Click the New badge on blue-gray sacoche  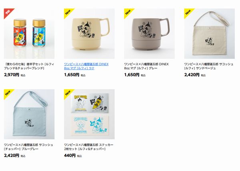[x=8, y=93]
